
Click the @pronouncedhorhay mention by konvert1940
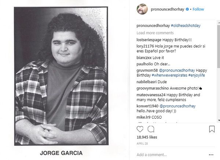(x=177, y=106)
